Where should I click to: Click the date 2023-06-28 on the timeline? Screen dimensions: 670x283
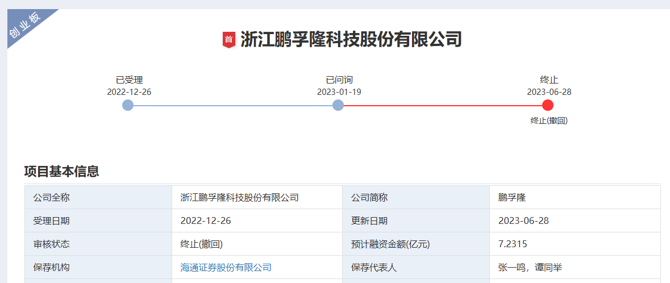(x=549, y=92)
